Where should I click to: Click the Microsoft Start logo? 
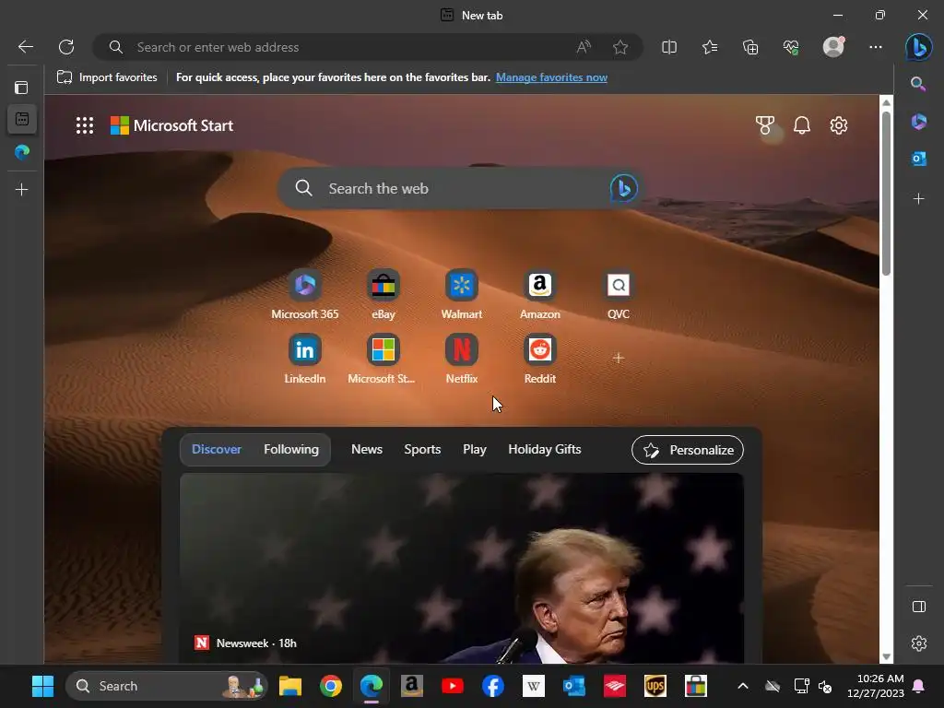[171, 125]
